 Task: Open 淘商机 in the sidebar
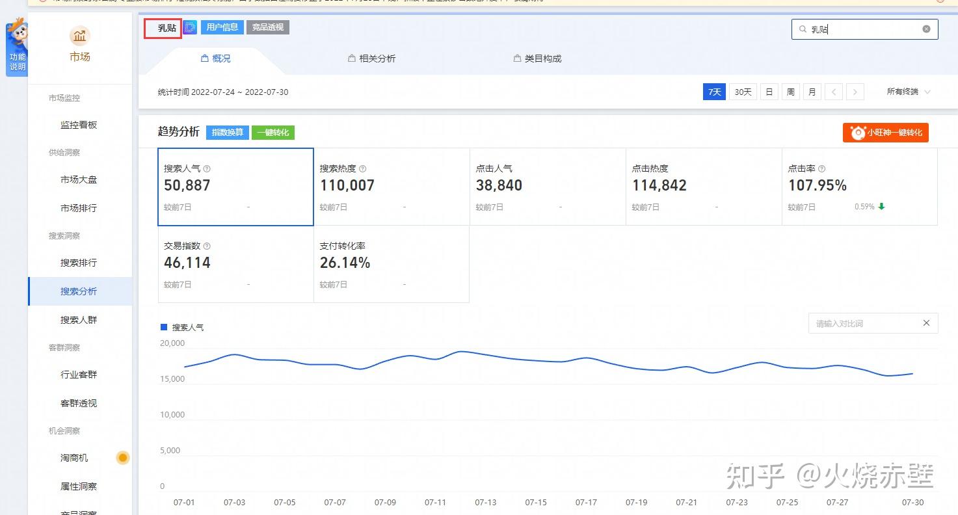74,458
